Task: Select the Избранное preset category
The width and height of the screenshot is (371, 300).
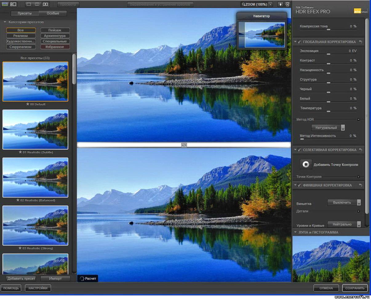Action: (55, 47)
